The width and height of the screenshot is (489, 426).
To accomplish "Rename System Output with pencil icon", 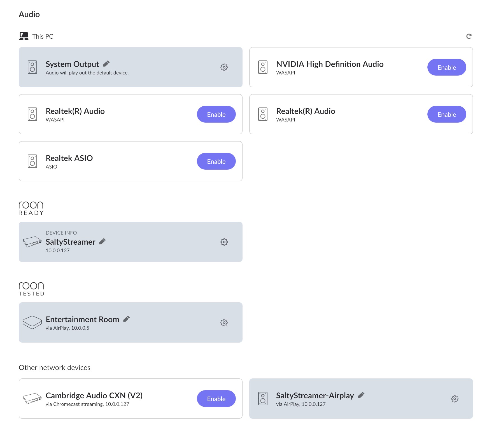I will (x=106, y=64).
